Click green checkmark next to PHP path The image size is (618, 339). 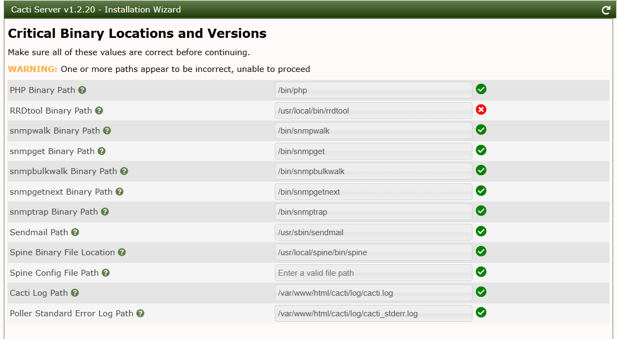[481, 89]
